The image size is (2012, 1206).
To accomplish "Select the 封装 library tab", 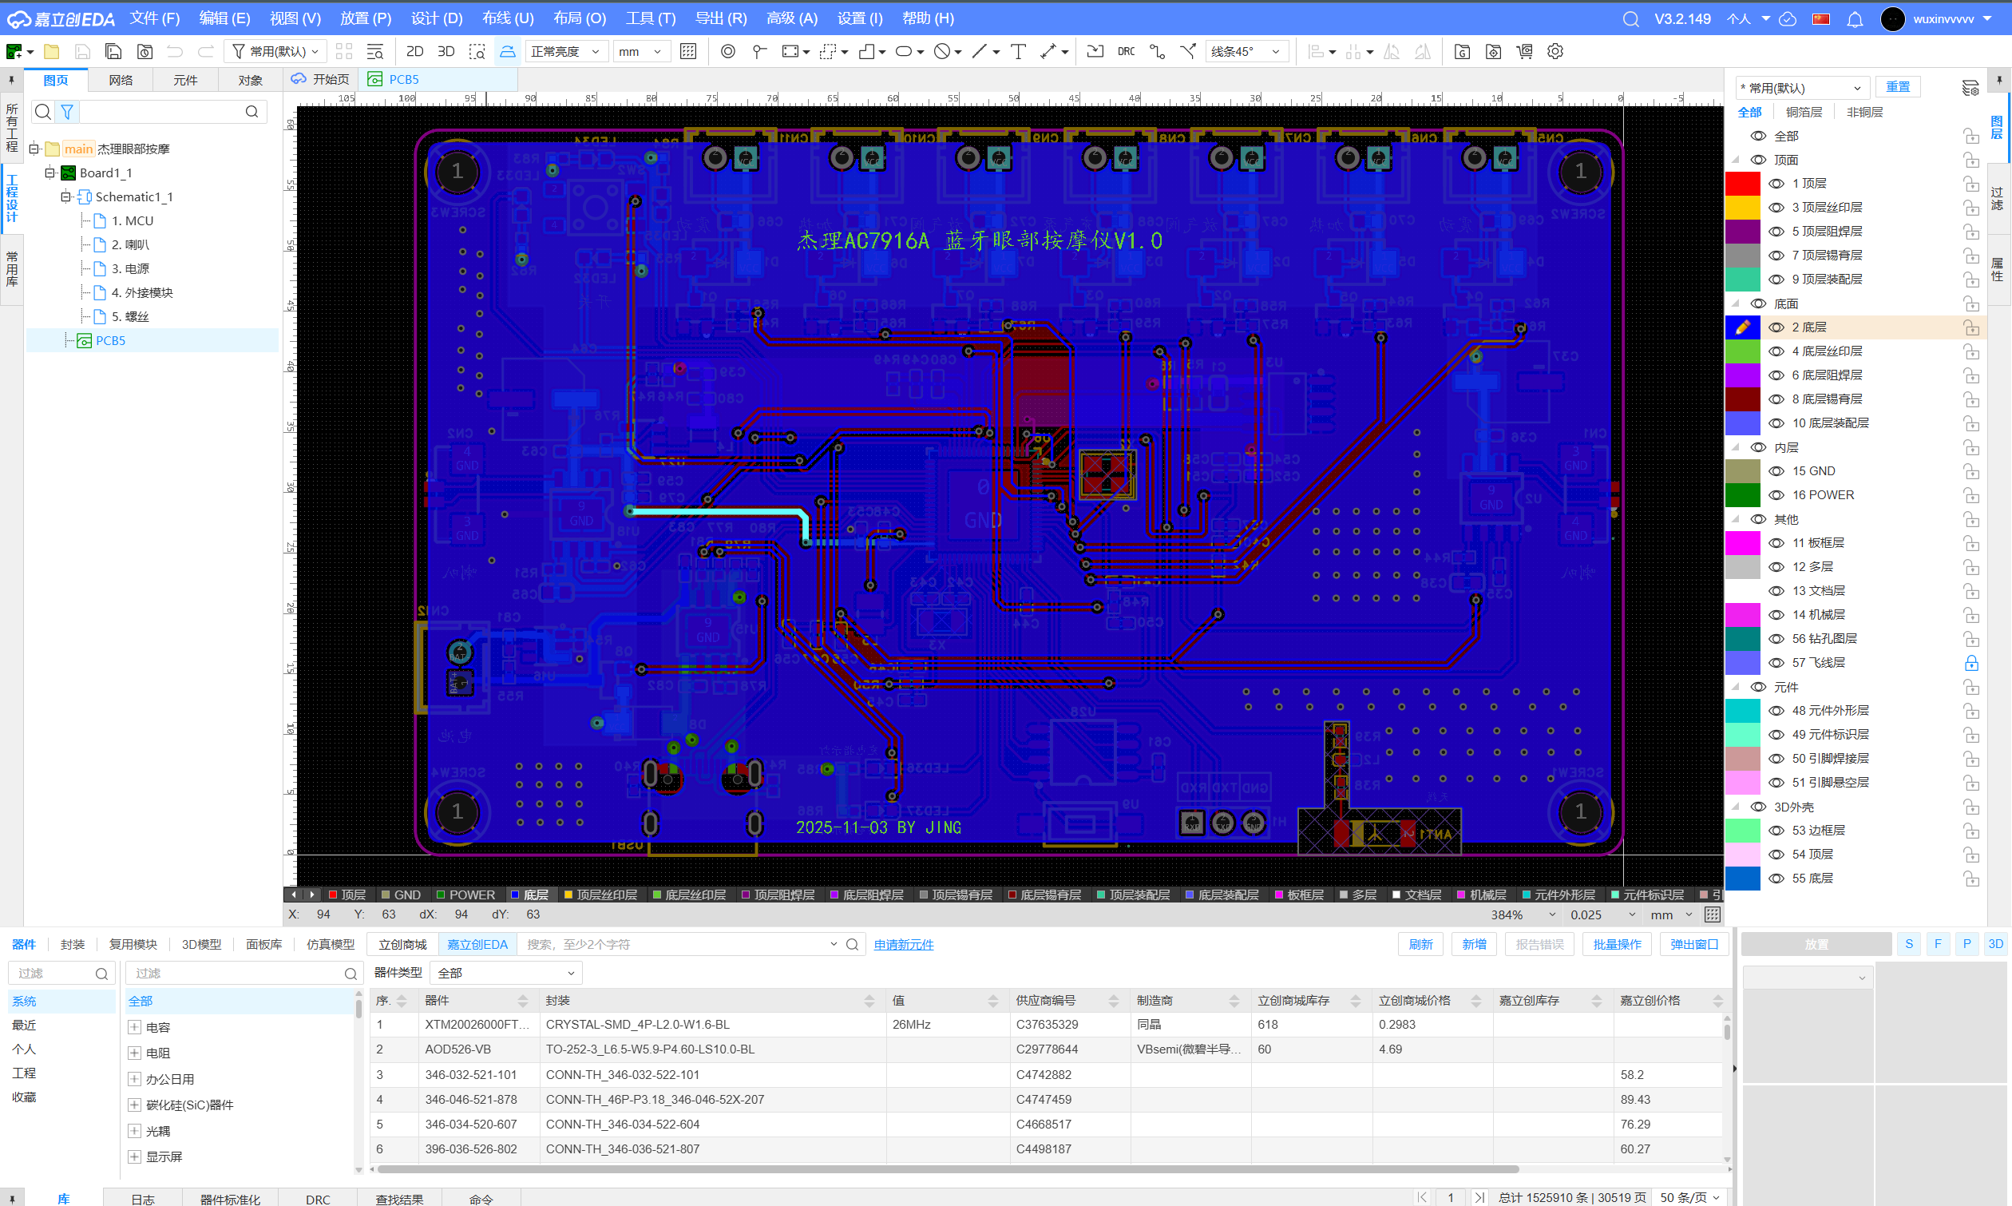I will point(73,944).
